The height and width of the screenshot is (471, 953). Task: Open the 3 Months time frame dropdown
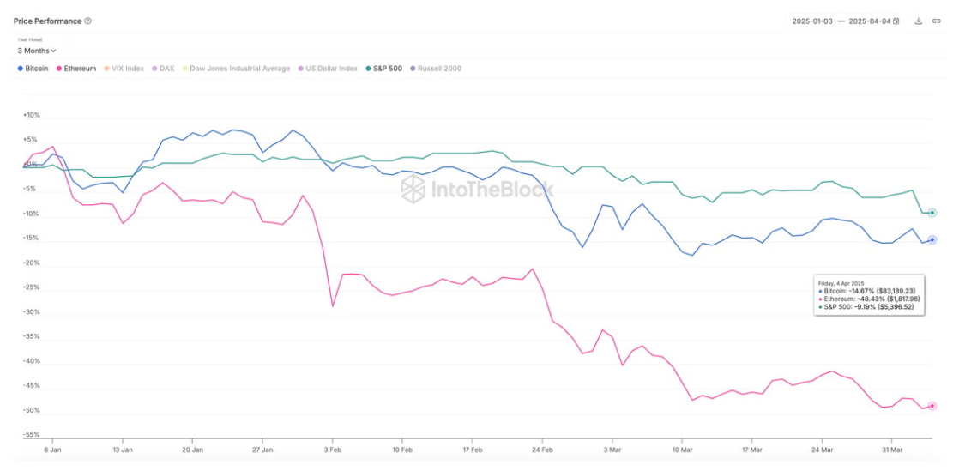tap(36, 51)
